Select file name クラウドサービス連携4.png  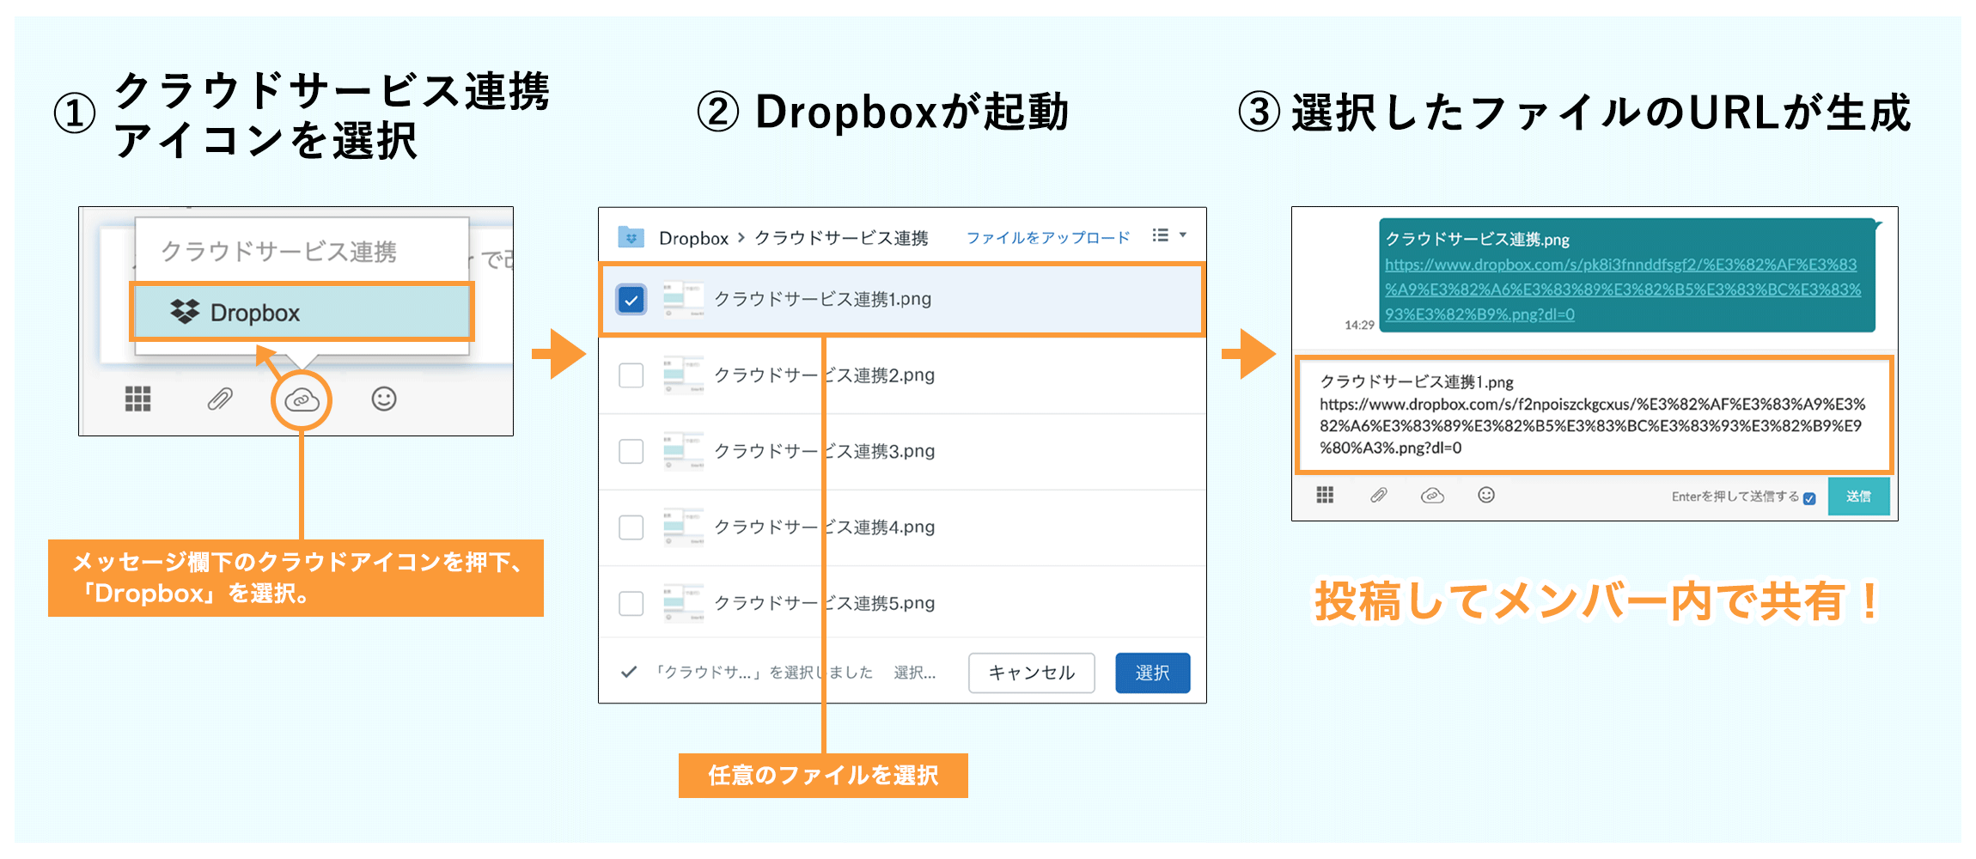pyautogui.click(x=825, y=527)
